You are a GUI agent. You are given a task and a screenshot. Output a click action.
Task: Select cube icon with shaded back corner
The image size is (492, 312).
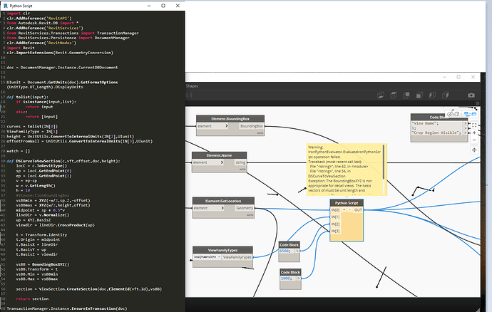tap(406, 95)
